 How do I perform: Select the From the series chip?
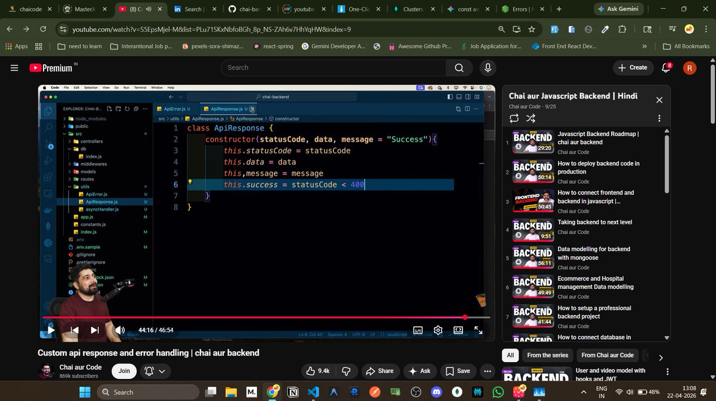(x=548, y=355)
